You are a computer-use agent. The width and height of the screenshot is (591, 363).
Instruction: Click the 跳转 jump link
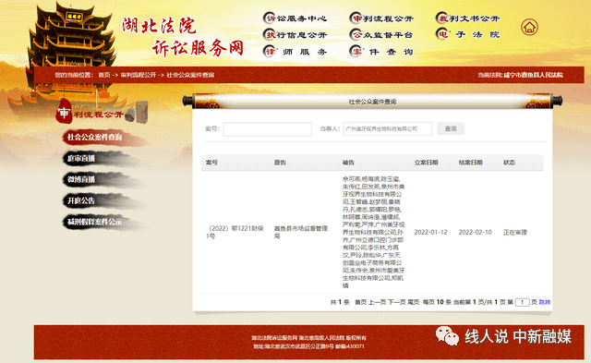point(545,302)
